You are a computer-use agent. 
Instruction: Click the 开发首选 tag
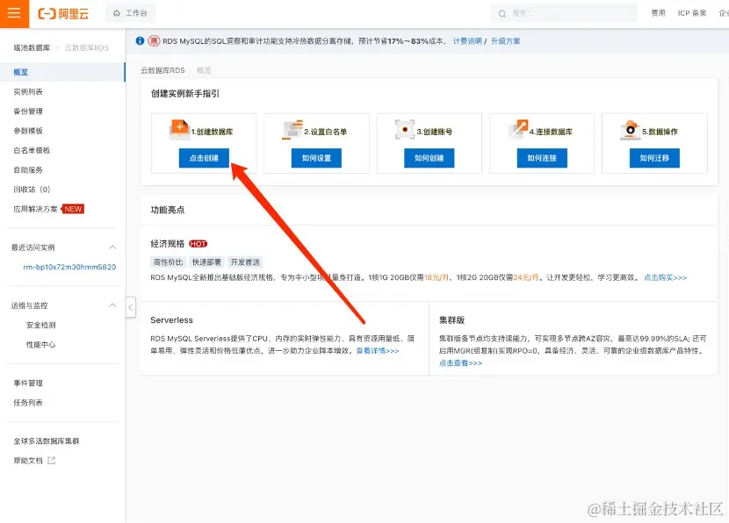(245, 262)
